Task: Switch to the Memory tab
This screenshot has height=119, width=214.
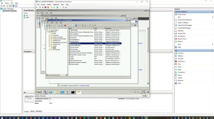Action: pos(32,111)
